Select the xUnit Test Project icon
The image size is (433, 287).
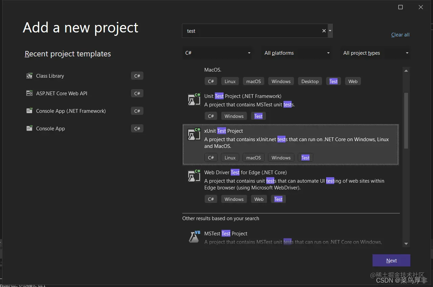194,134
